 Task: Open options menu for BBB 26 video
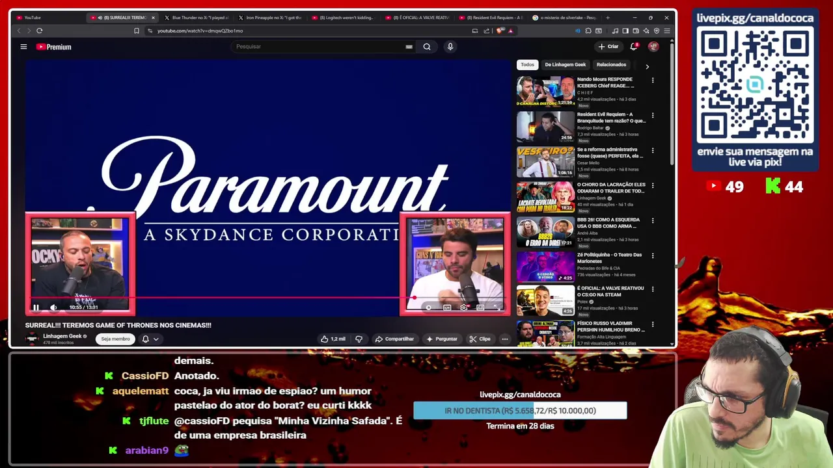point(653,221)
